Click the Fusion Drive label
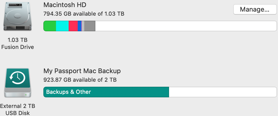Image resolution: width=278 pixels, height=116 pixels. click(x=18, y=47)
